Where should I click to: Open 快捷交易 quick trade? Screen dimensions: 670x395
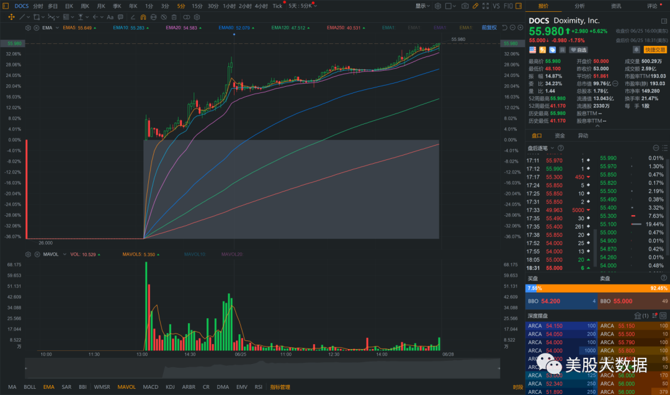click(655, 50)
